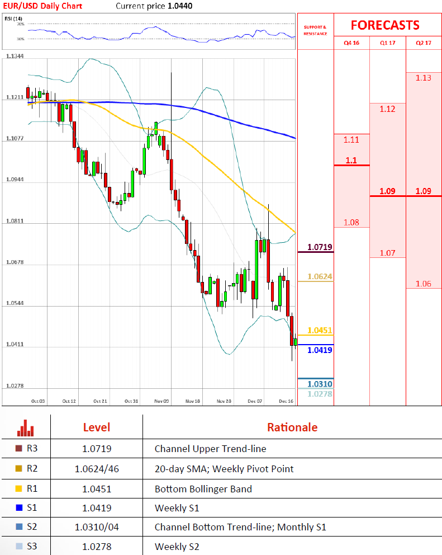Click the Current price 1.0440 text
This screenshot has height=555, width=442.
(154, 6)
